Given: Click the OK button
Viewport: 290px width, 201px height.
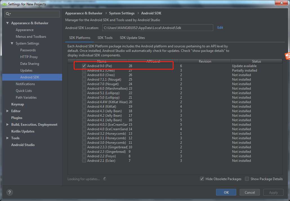Looking at the screenshot, I should pos(226,192).
